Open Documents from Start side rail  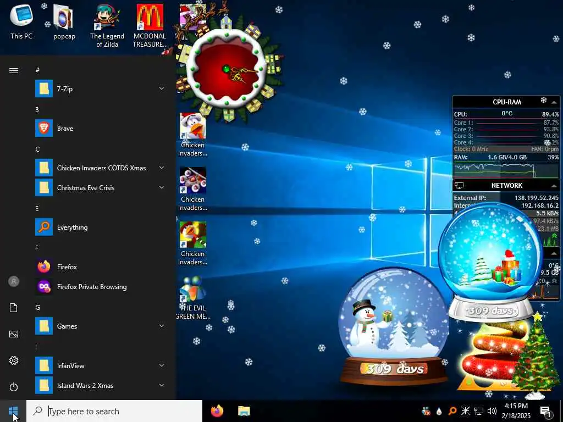point(14,308)
